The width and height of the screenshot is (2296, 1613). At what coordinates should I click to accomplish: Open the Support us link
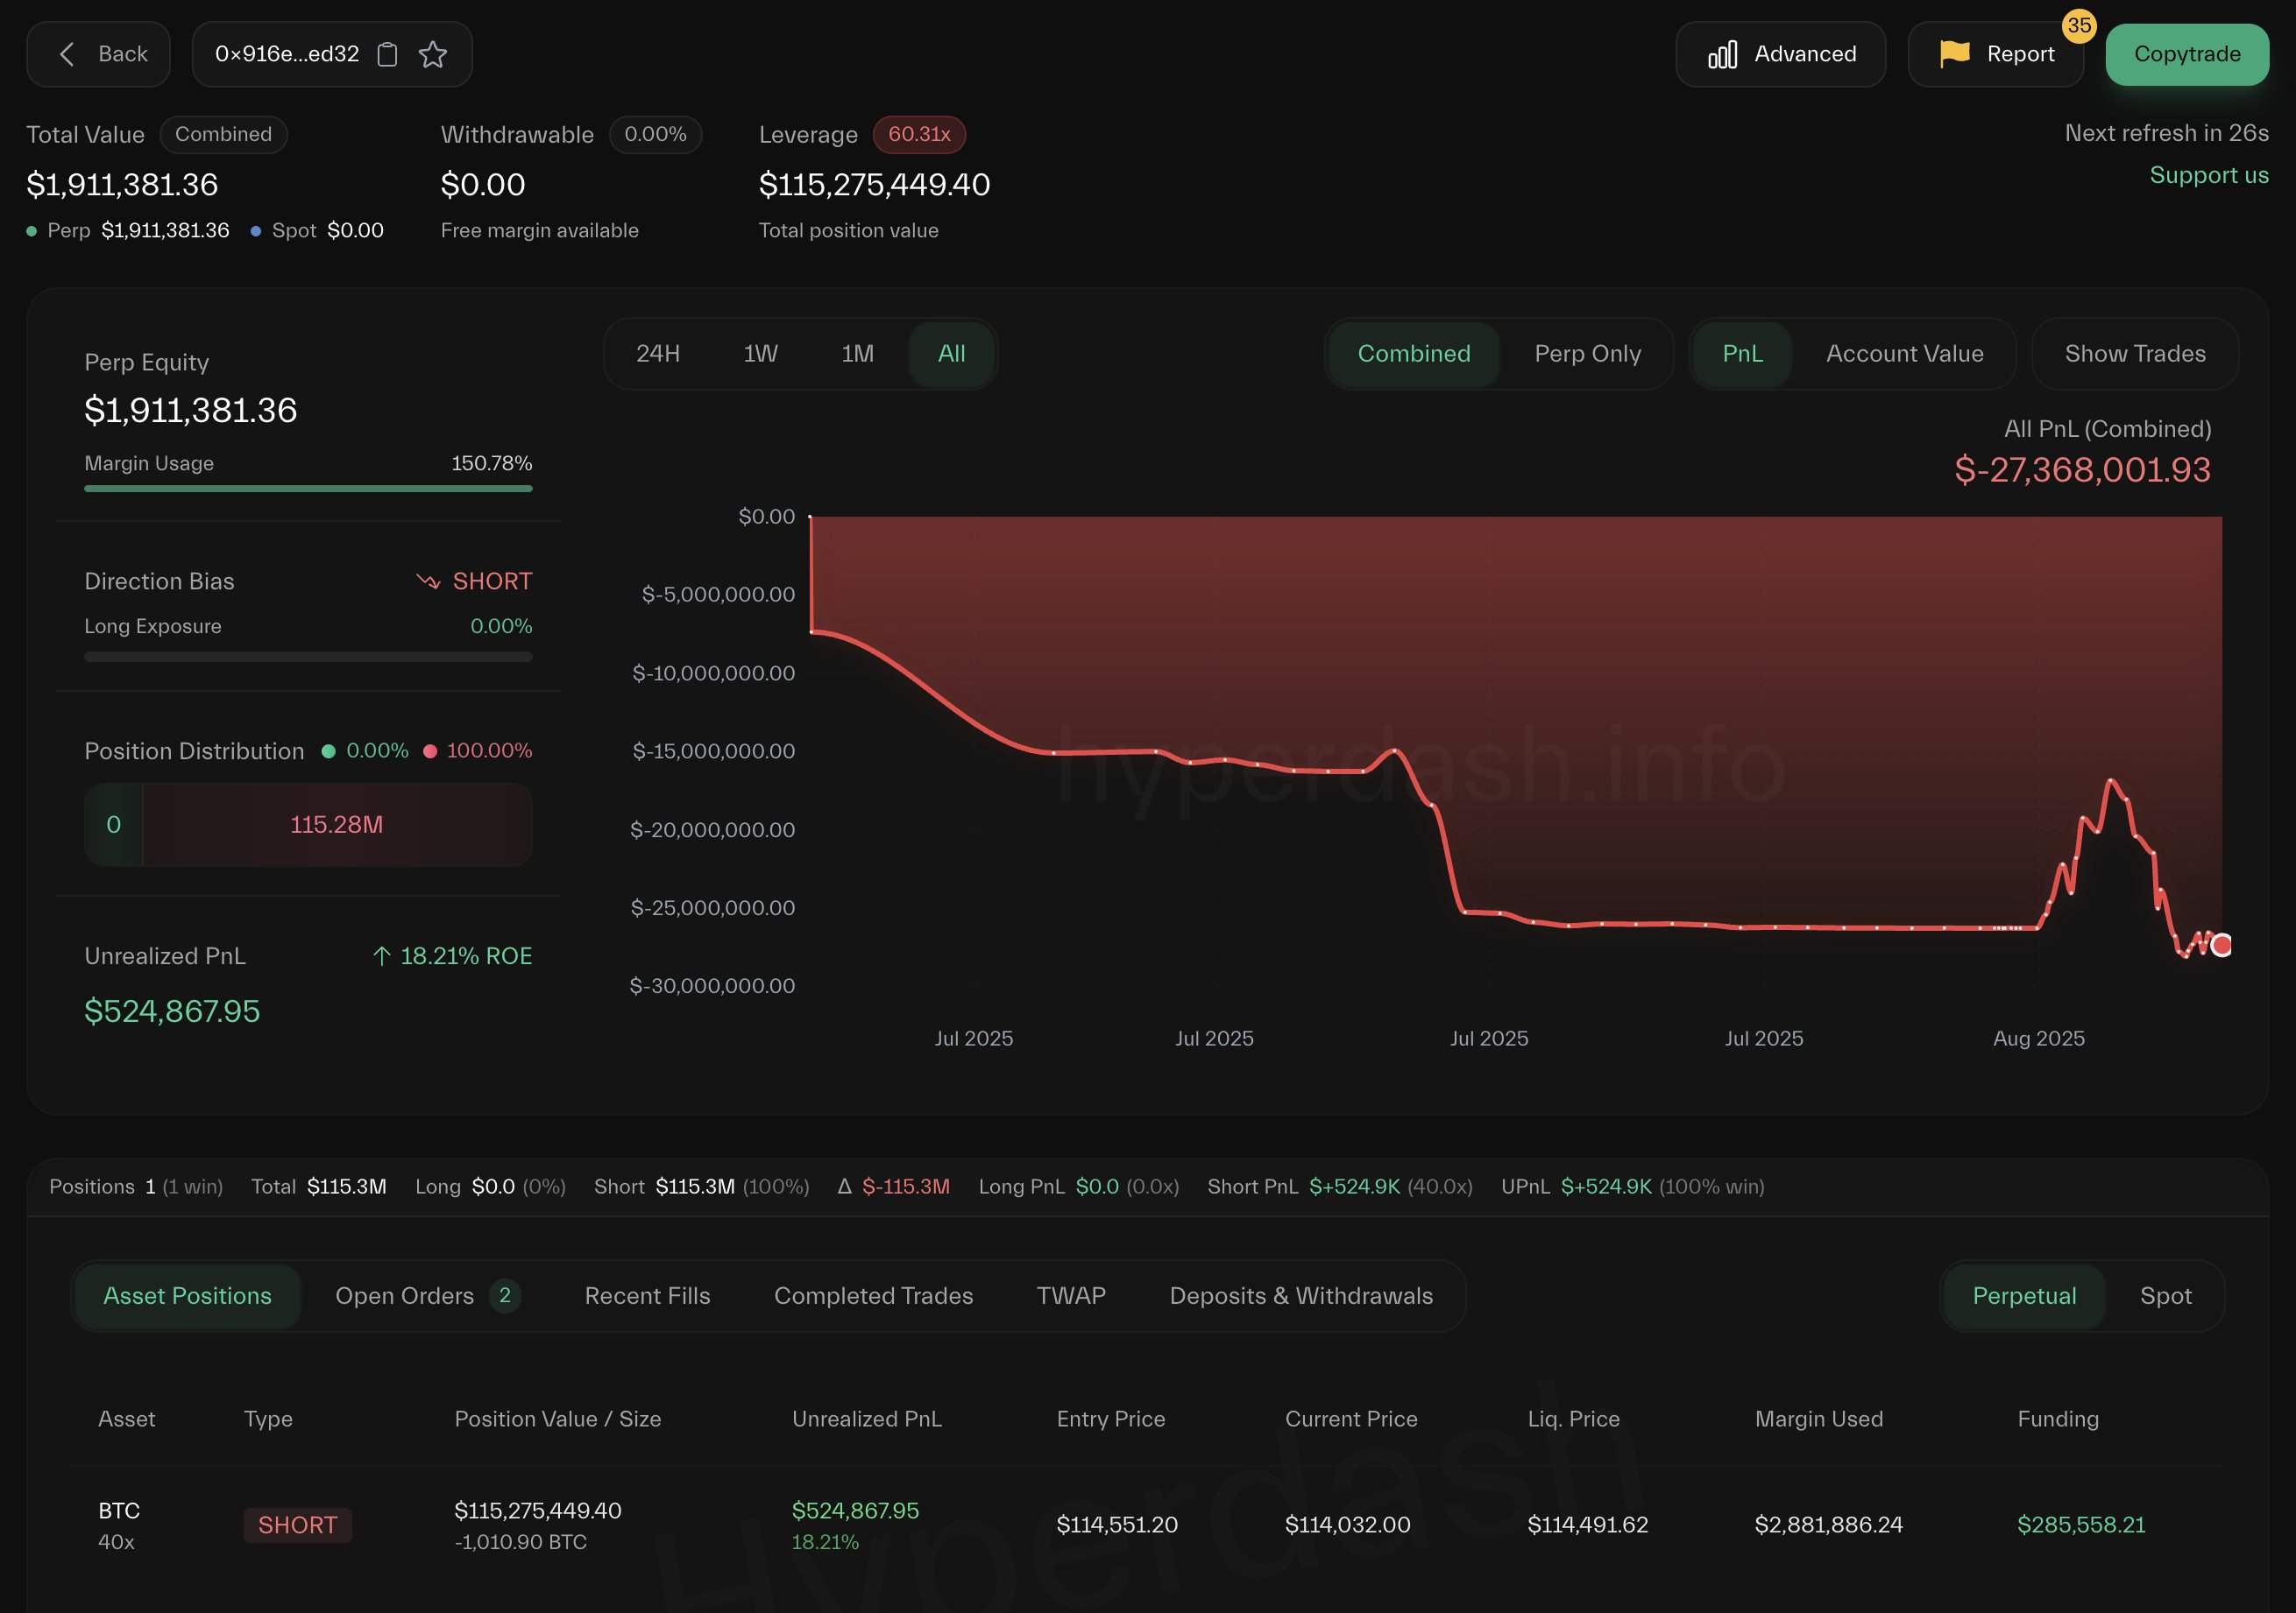[x=2209, y=175]
